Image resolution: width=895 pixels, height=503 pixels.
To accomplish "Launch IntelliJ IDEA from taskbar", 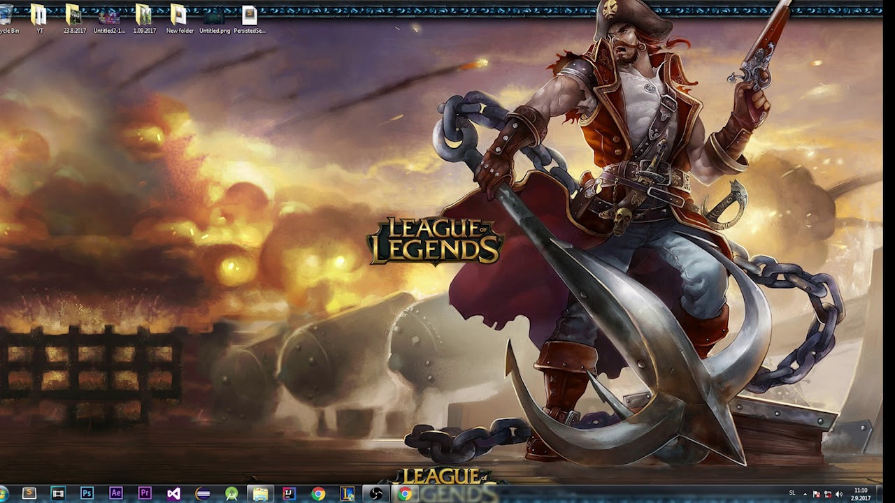I will [x=289, y=493].
